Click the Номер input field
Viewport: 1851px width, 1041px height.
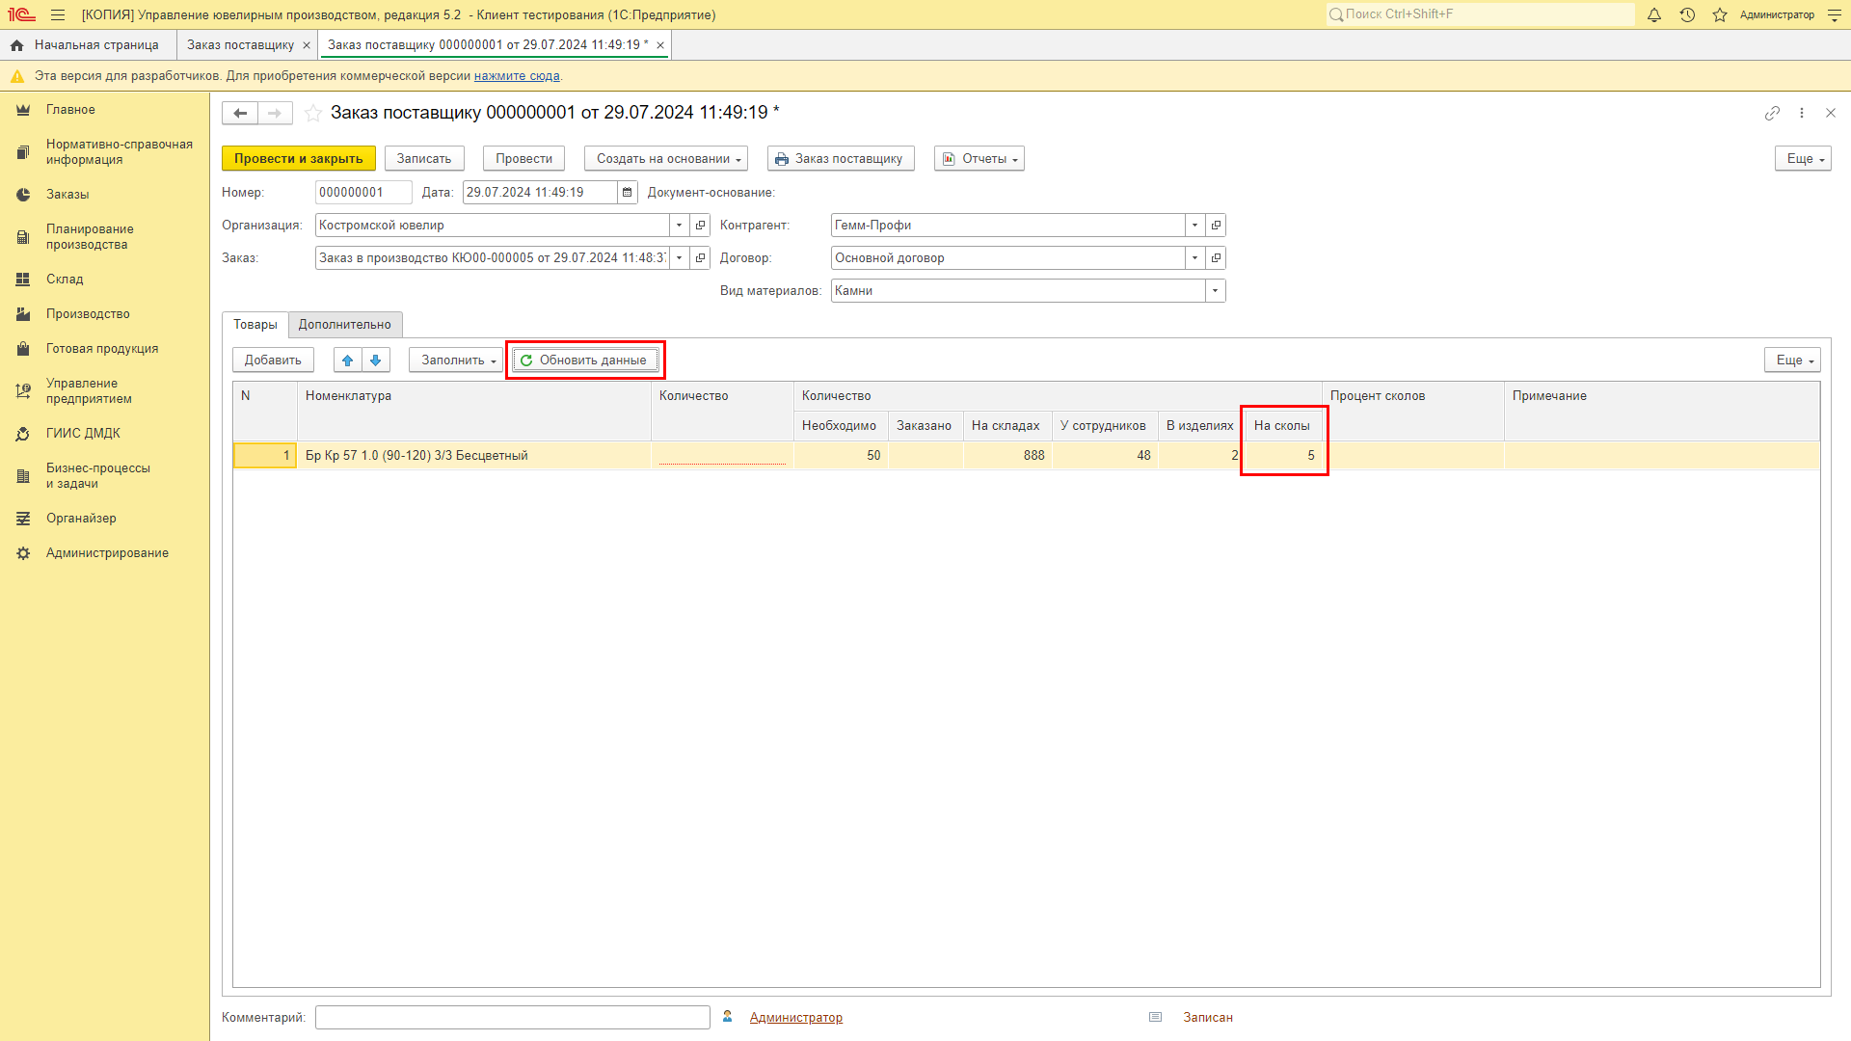[x=363, y=193]
